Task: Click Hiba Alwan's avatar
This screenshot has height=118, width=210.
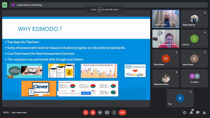Action: tap(166, 58)
